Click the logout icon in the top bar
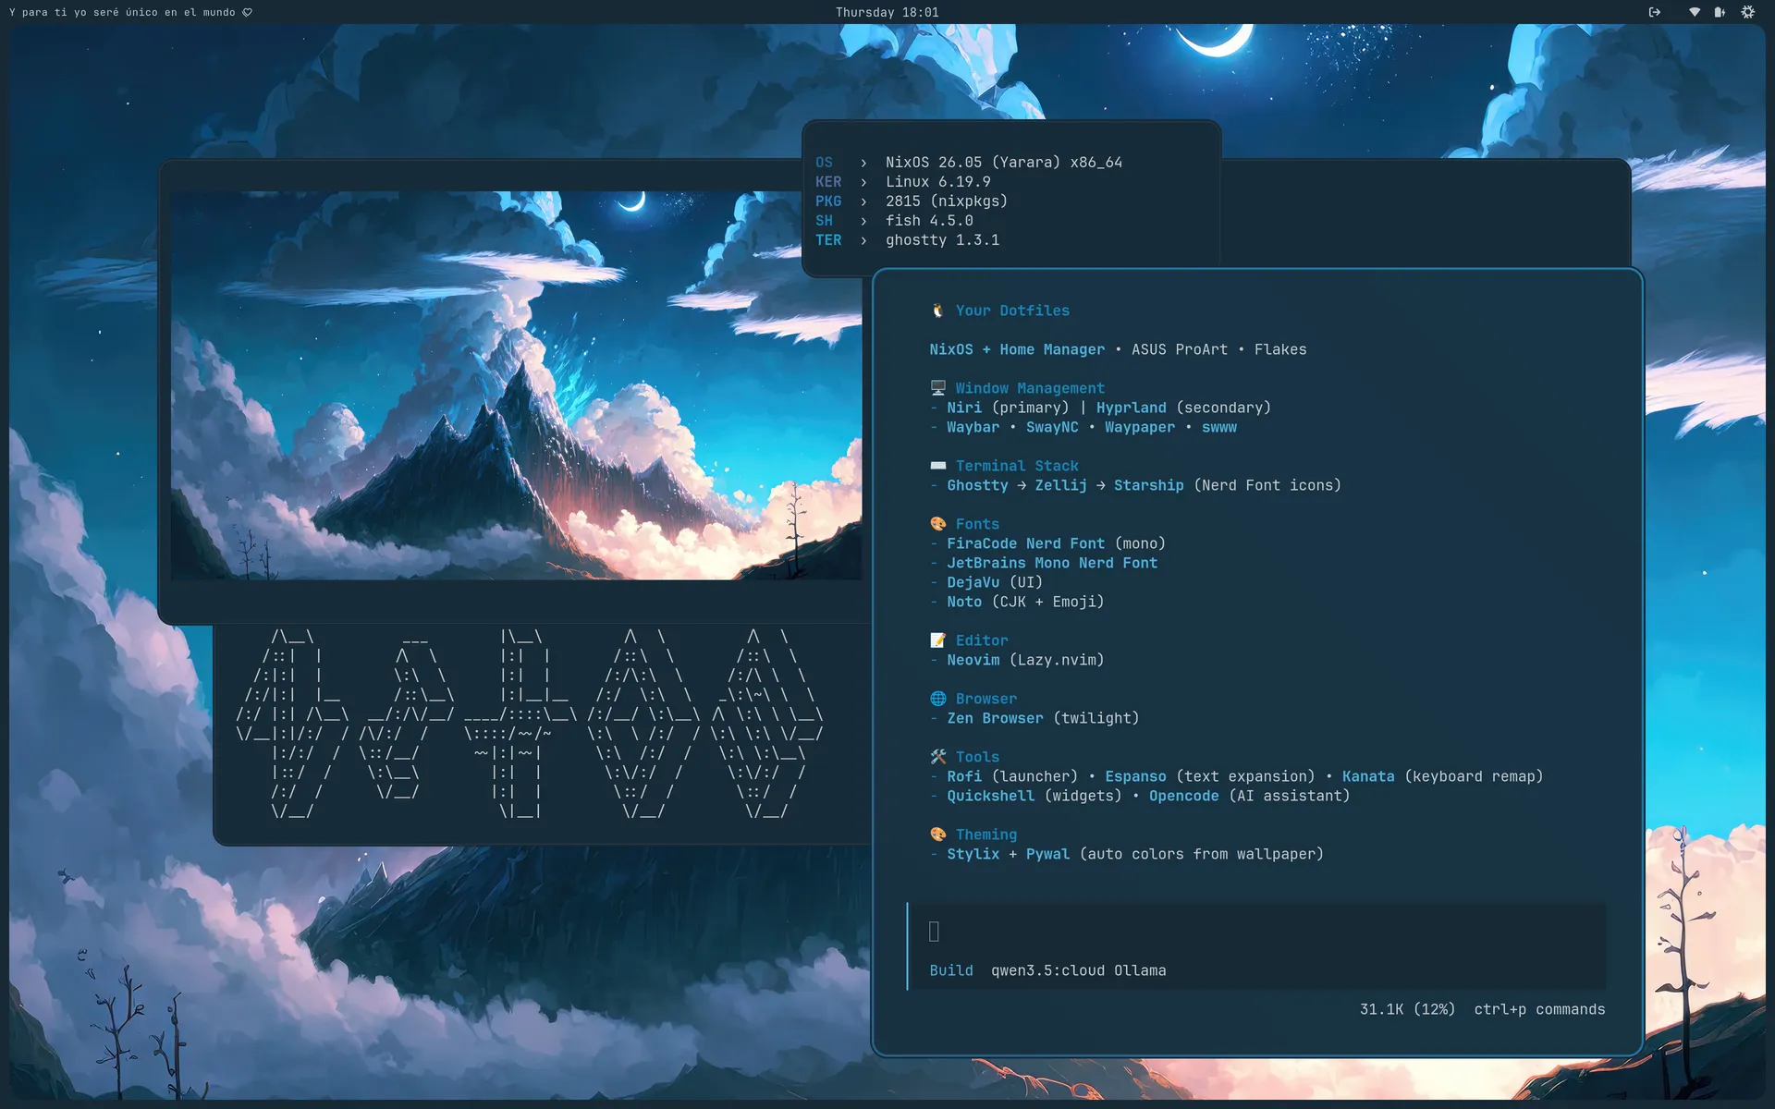Viewport: 1775px width, 1109px height. 1655,12
